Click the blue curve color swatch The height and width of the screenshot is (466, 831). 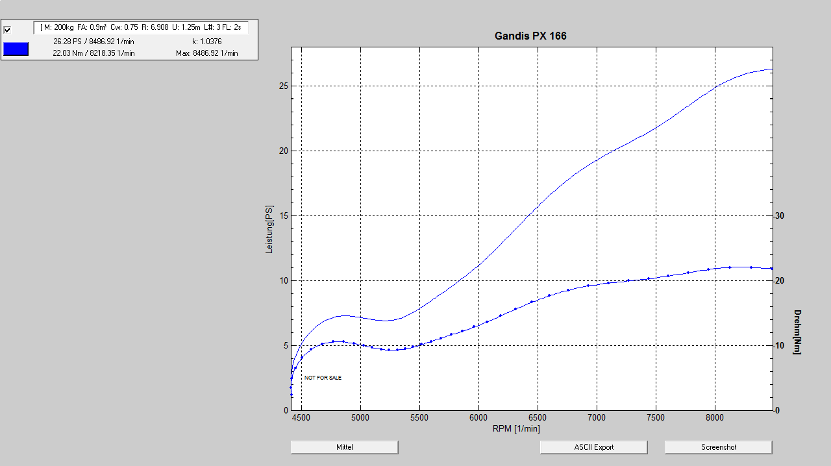[x=16, y=49]
